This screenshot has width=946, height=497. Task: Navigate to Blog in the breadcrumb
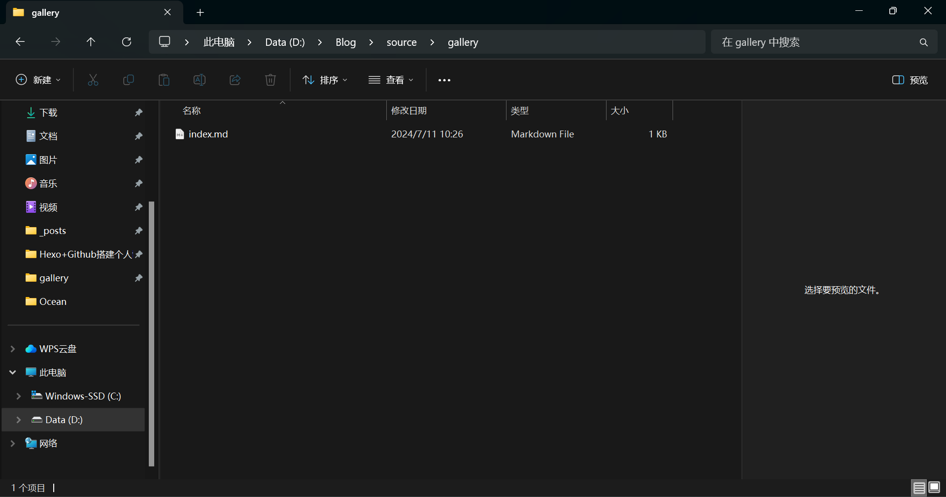(x=345, y=42)
